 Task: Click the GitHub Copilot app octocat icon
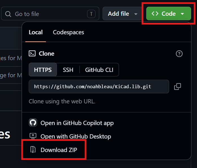(x=33, y=122)
